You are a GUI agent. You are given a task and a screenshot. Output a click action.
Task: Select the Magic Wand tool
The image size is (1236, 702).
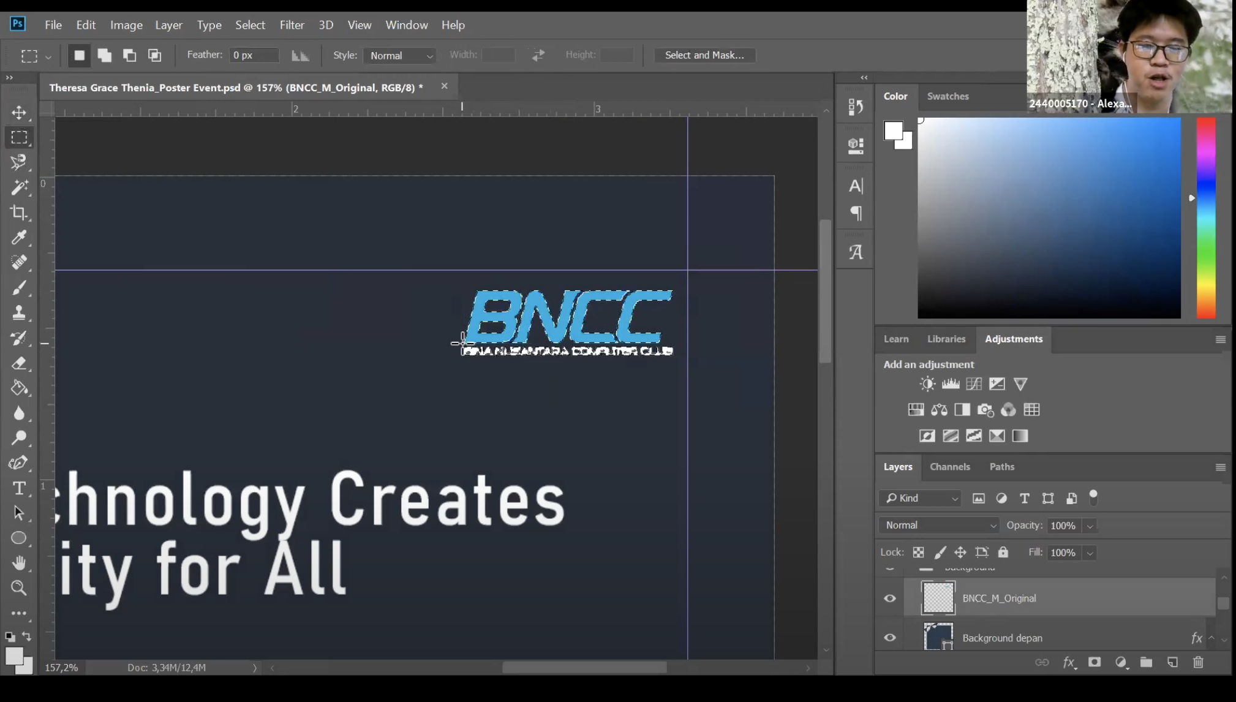point(19,187)
